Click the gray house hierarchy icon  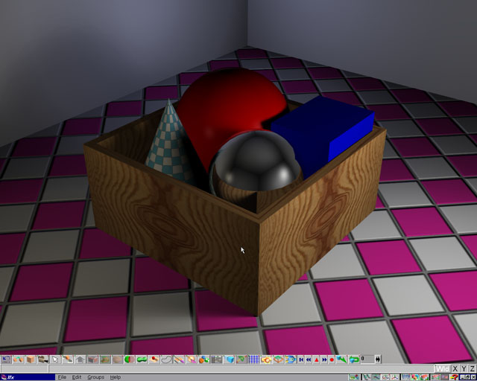pyautogui.click(x=80, y=359)
